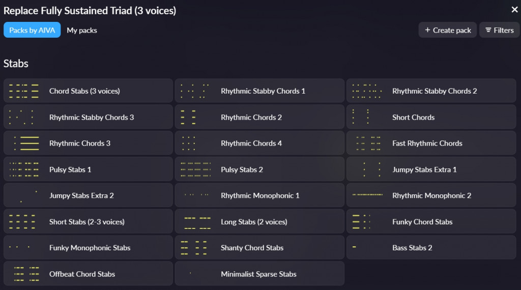Select the Rhythmic Chords 2 pattern icon

188,117
